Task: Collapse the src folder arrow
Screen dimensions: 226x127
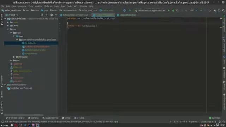Action: click(x=8, y=29)
